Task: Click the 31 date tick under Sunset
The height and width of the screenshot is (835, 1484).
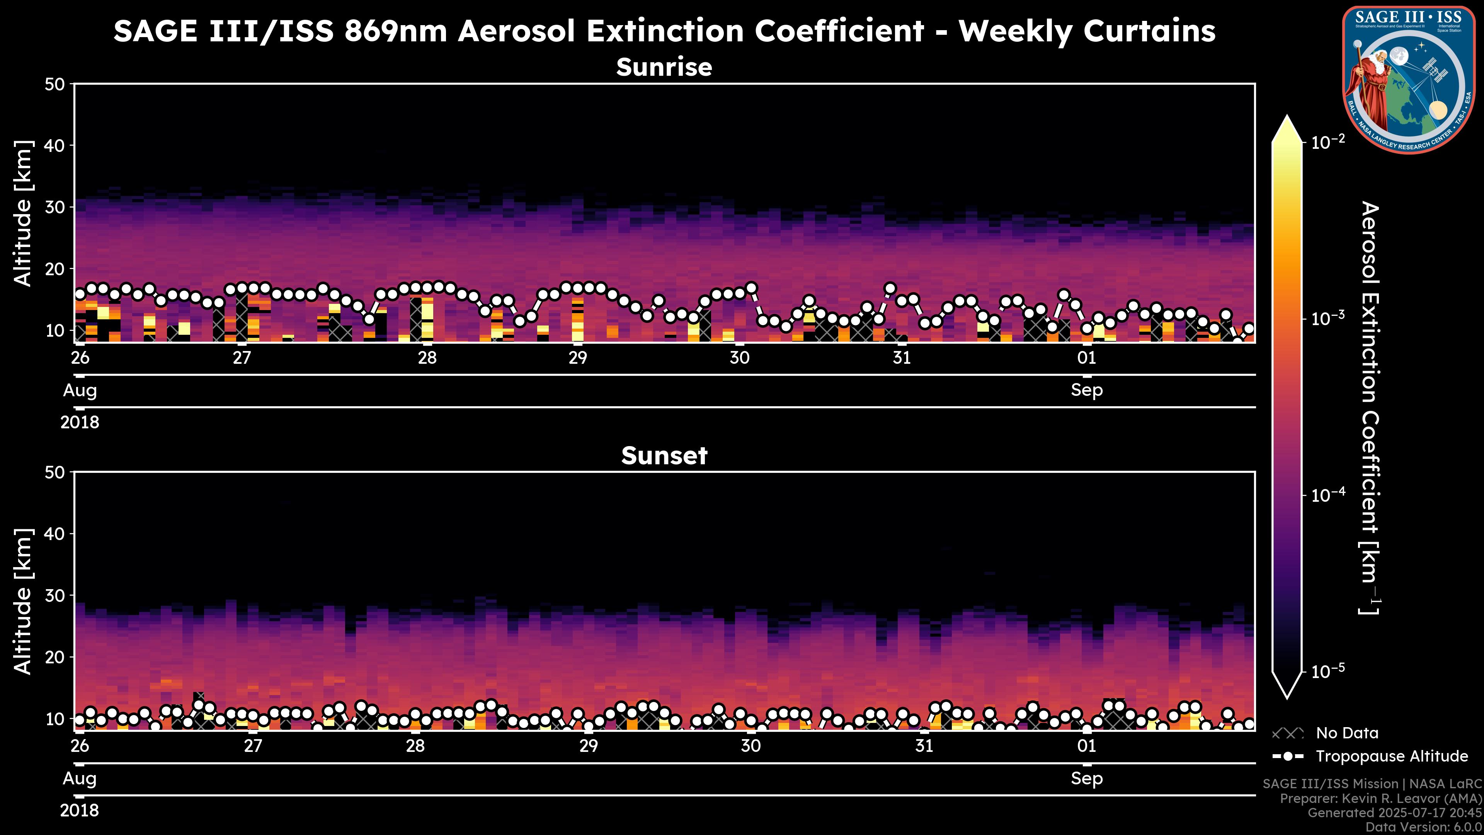Action: pyautogui.click(x=924, y=746)
